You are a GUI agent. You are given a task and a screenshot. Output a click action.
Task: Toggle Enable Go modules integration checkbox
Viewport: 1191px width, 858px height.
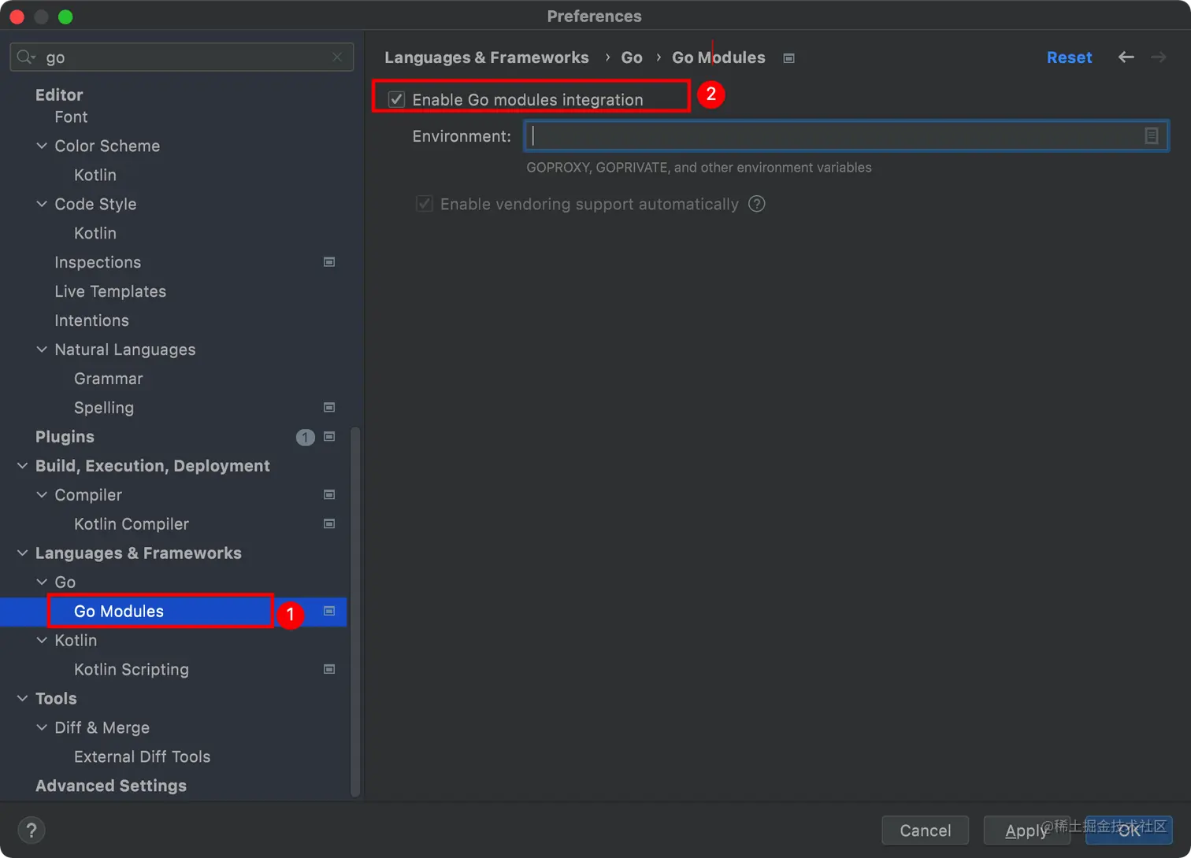(x=396, y=99)
